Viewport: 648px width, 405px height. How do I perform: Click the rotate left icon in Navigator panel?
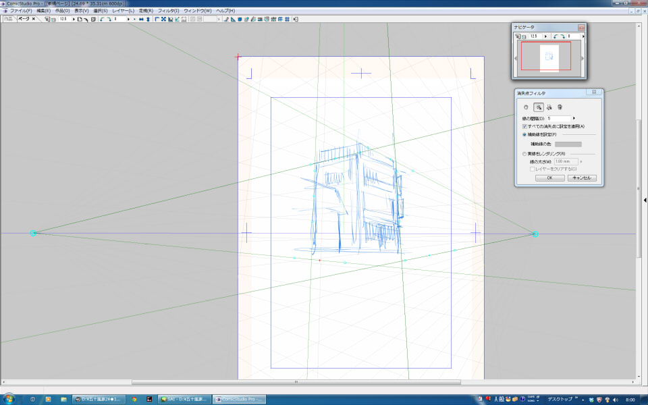[x=554, y=36]
